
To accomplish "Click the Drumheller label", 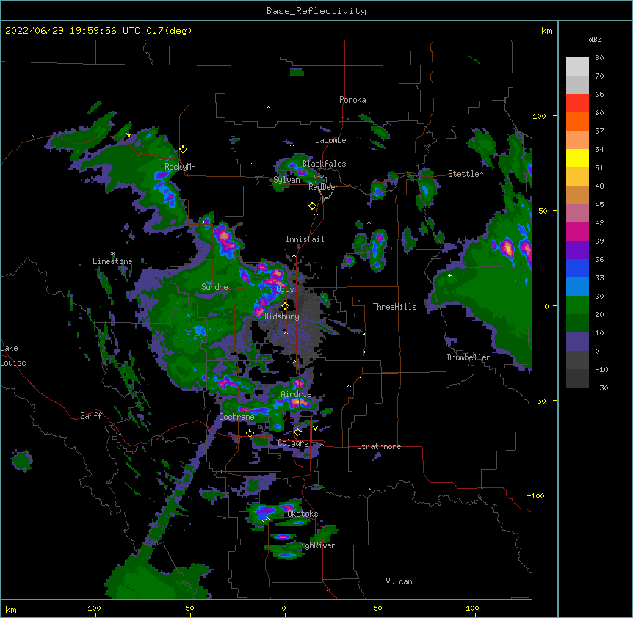I will point(469,357).
